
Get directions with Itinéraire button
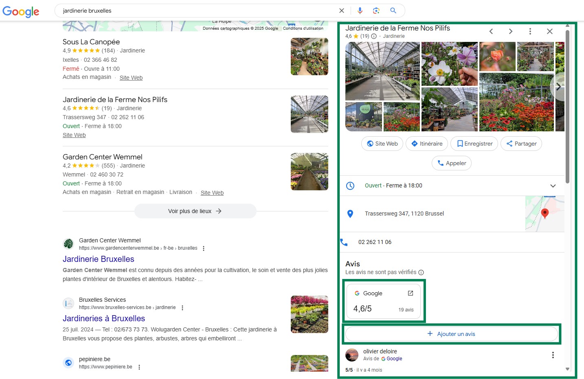(427, 144)
